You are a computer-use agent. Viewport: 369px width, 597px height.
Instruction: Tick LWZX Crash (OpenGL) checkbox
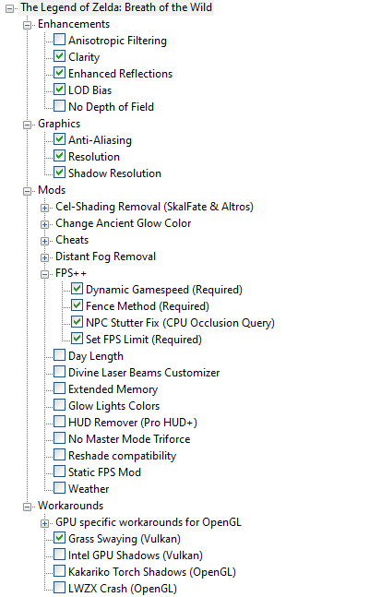(x=59, y=587)
